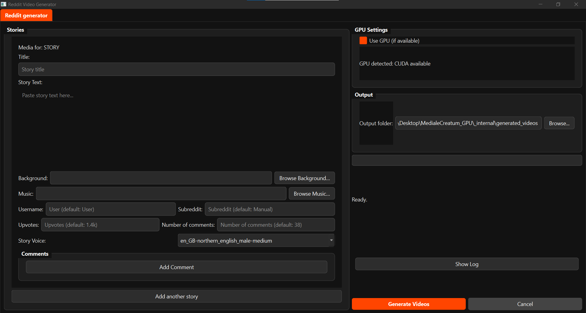Viewport: 586px width, 313px height.
Task: Open the Reddit generator tab
Action: tap(26, 16)
